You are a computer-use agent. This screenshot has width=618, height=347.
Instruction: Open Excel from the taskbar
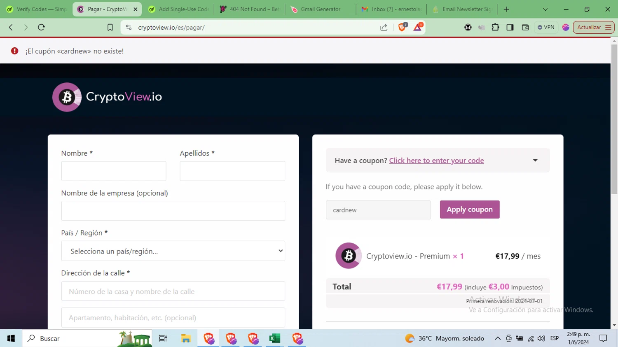pos(274,338)
